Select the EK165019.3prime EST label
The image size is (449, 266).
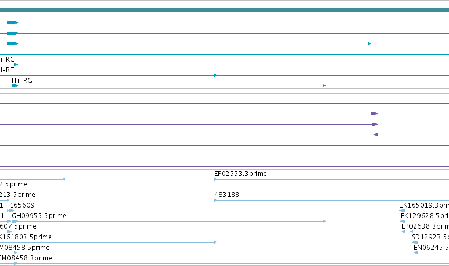424,205
